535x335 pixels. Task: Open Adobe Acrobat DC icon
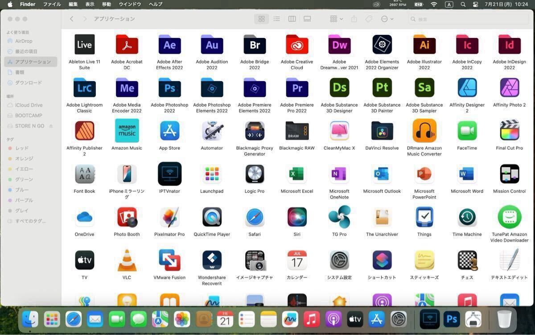127,45
